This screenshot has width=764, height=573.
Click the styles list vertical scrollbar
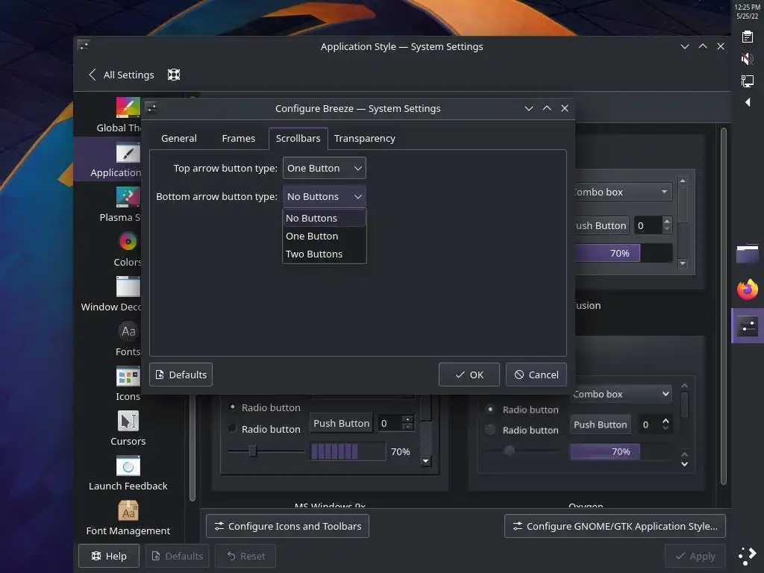(x=724, y=306)
